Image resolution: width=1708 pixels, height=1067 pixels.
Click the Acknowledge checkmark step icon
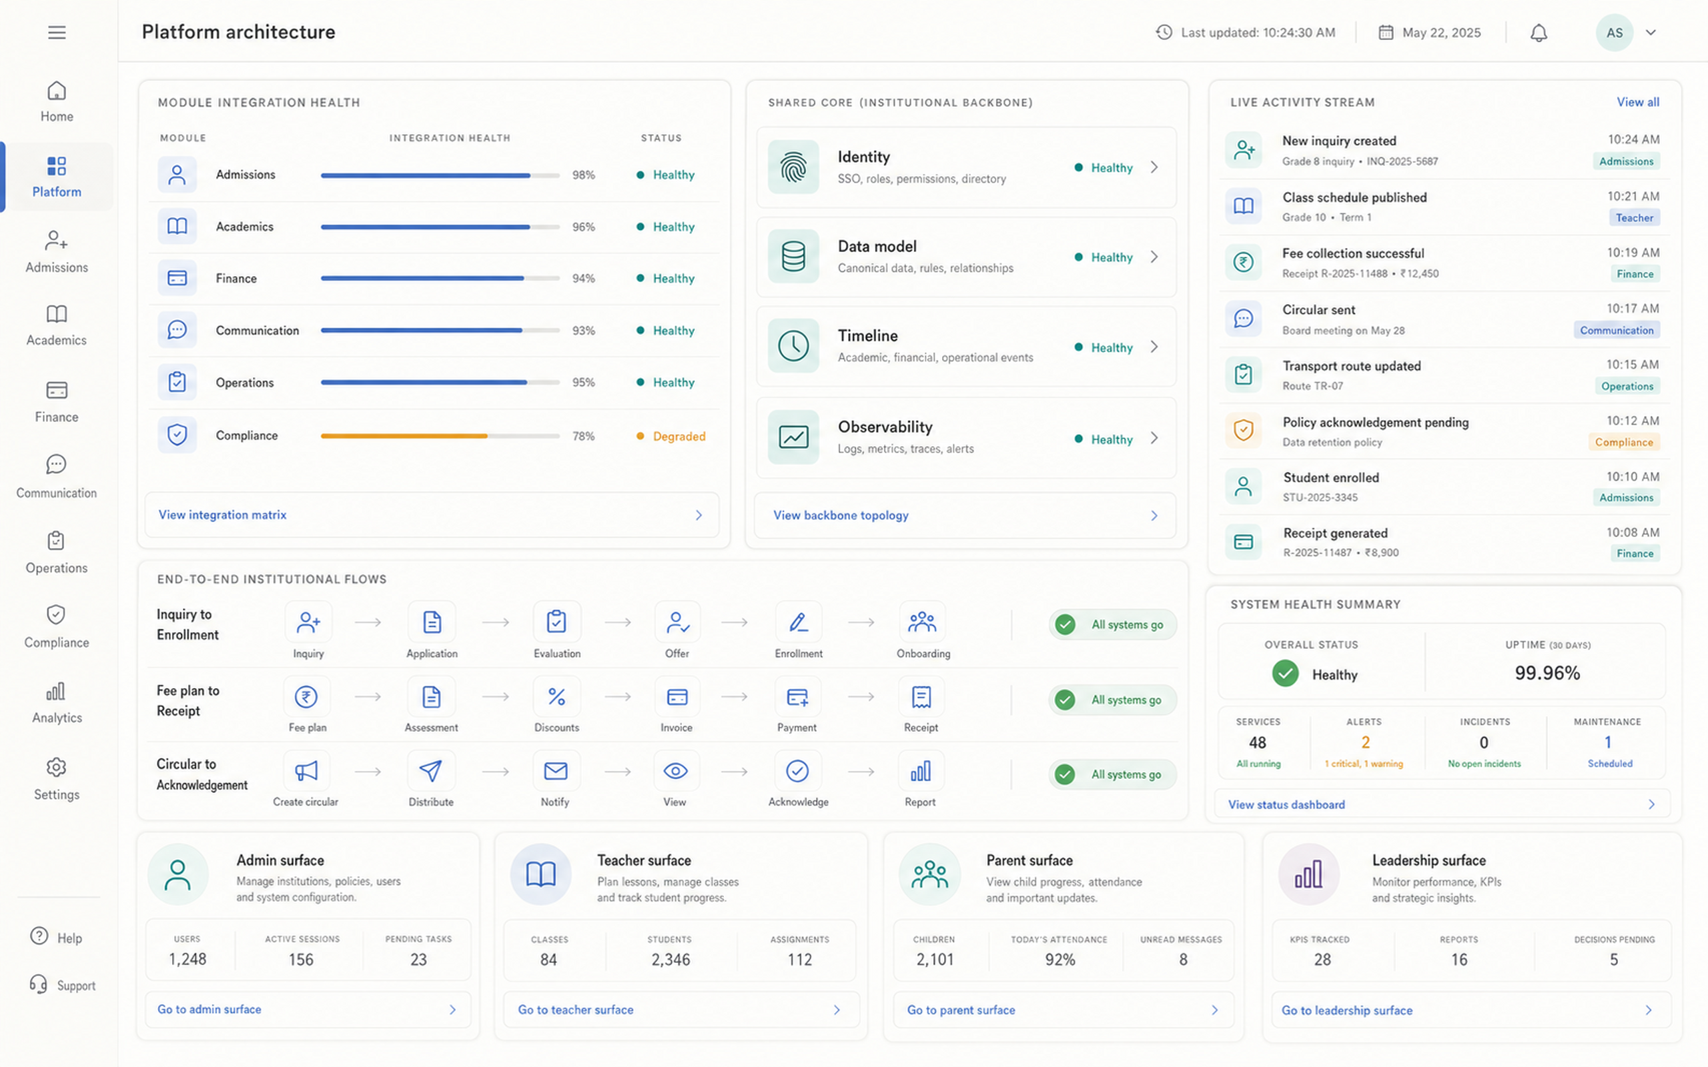tap(797, 772)
